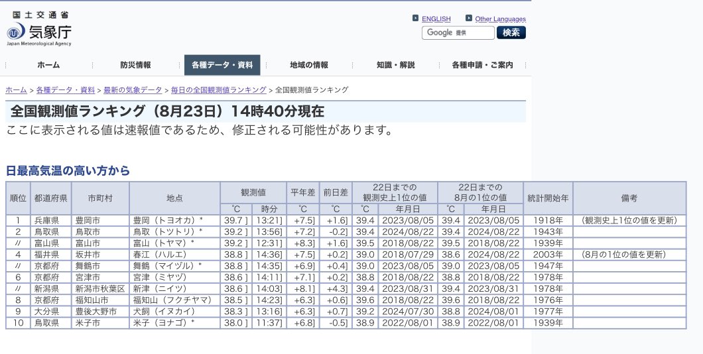The width and height of the screenshot is (703, 354).
Task: Select the 順位 column header
Action: point(18,198)
